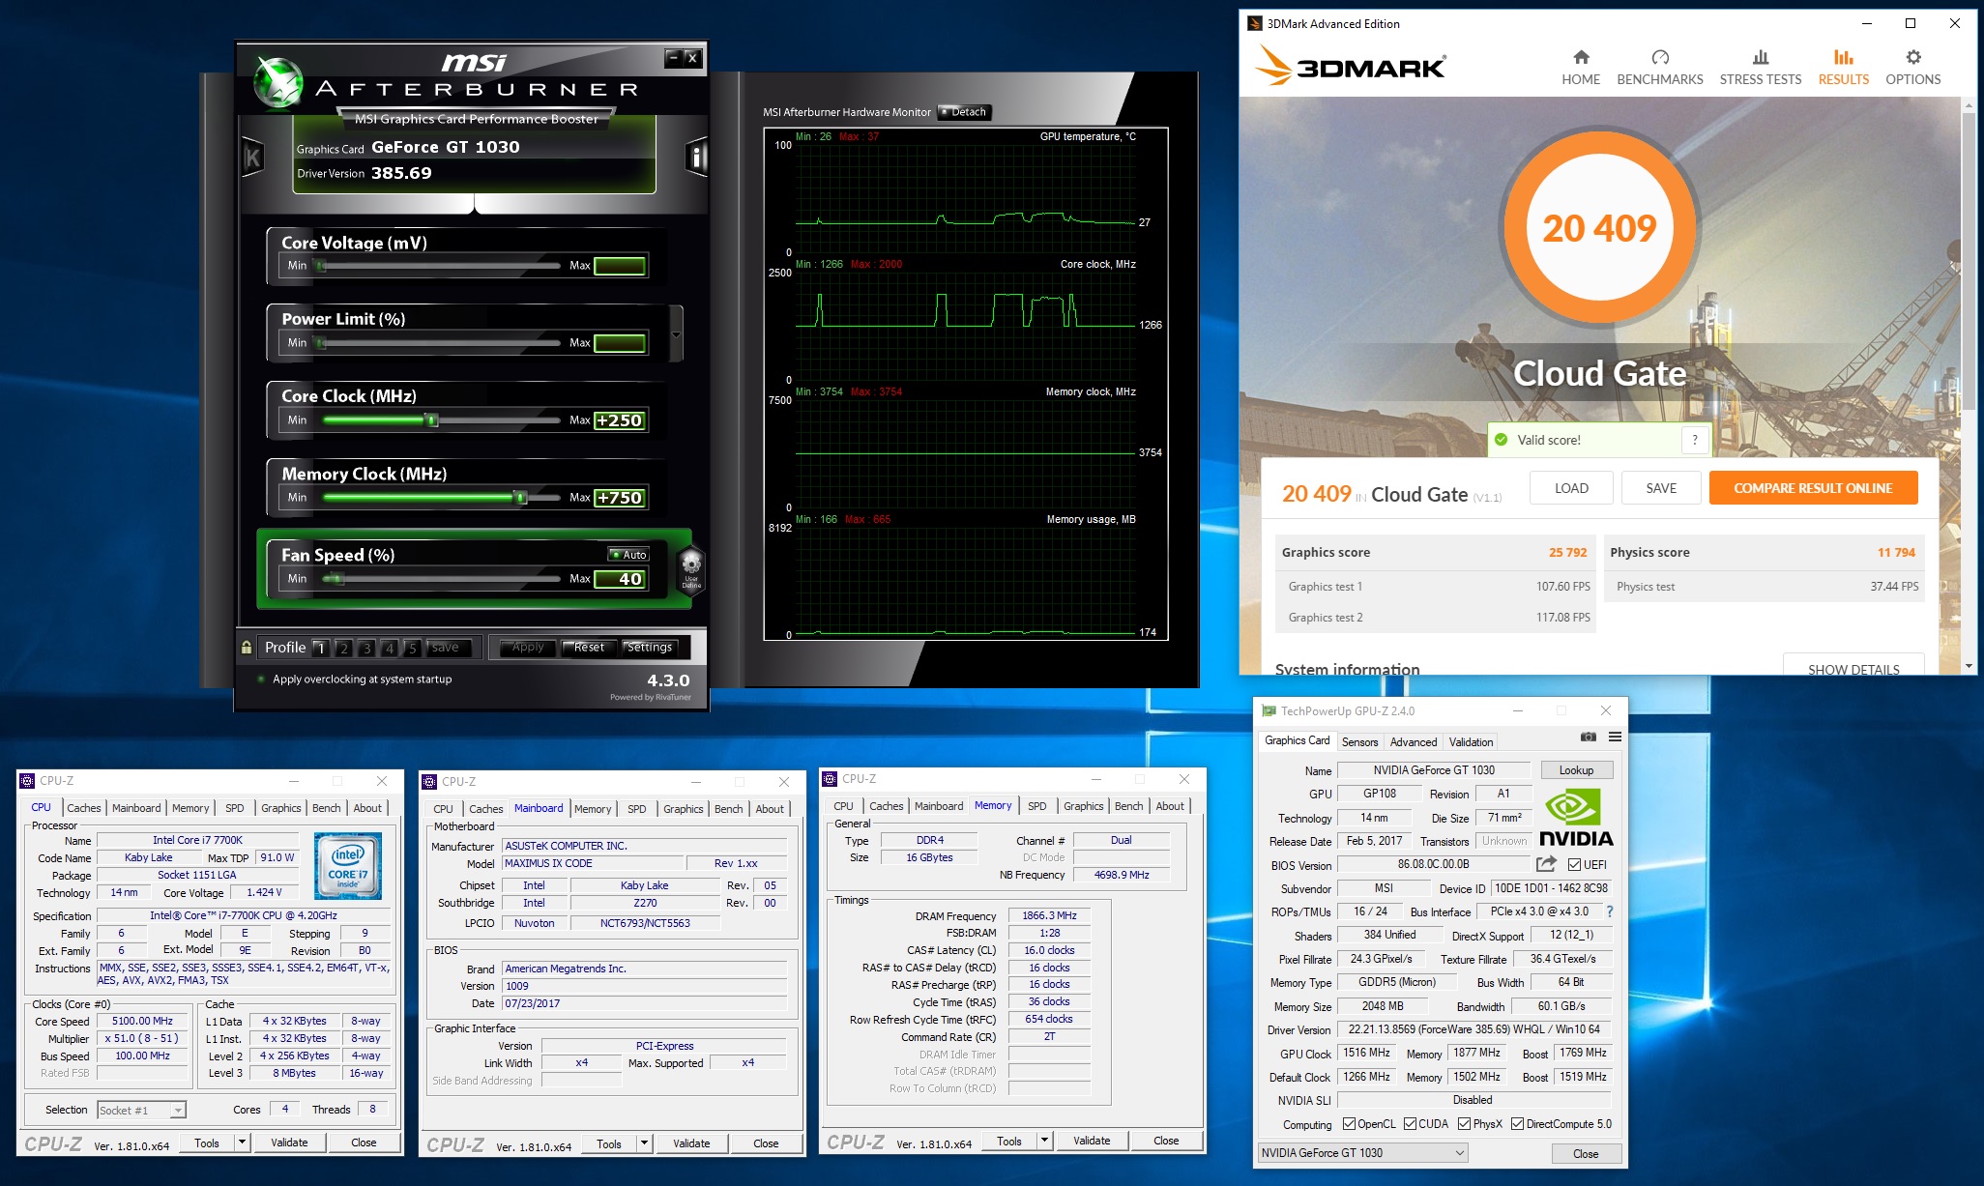Open GPU selection dropdown in GPU-Z
Image resolution: width=1984 pixels, height=1186 pixels.
tap(1363, 1153)
